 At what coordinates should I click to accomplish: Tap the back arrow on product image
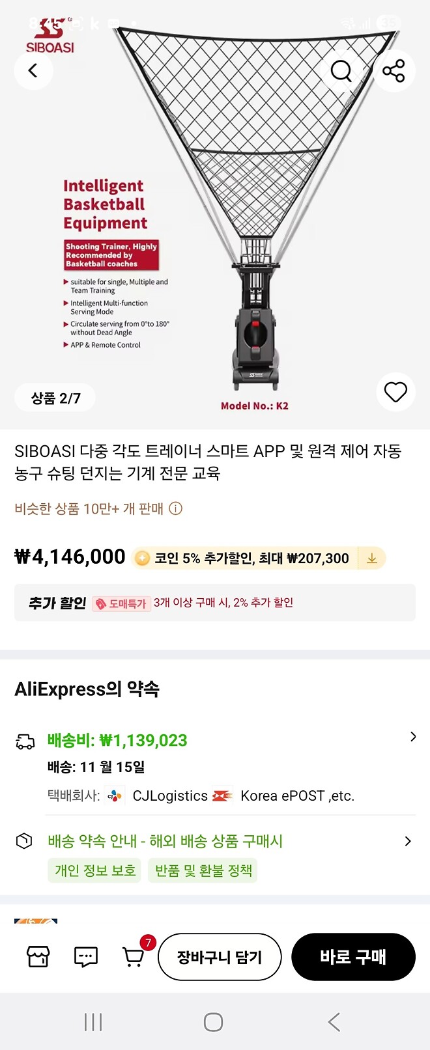click(33, 70)
